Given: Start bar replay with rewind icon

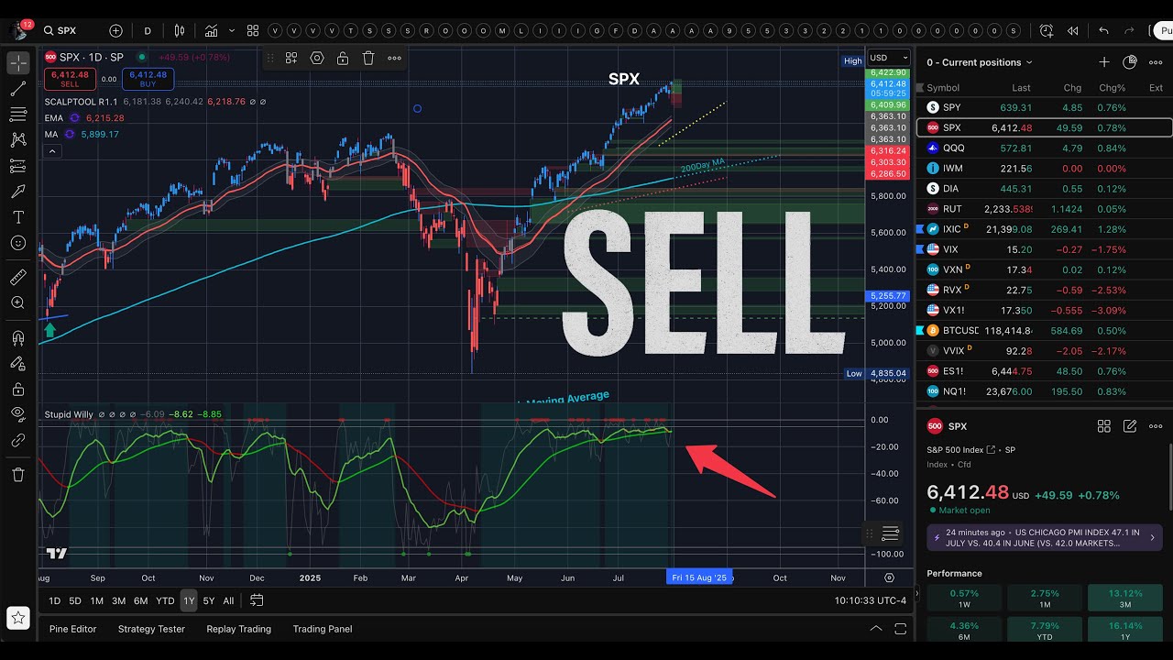Looking at the screenshot, I should [x=1072, y=30].
